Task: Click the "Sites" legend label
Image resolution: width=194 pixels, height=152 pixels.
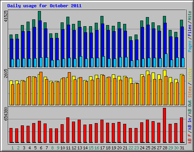Action: click(189, 92)
